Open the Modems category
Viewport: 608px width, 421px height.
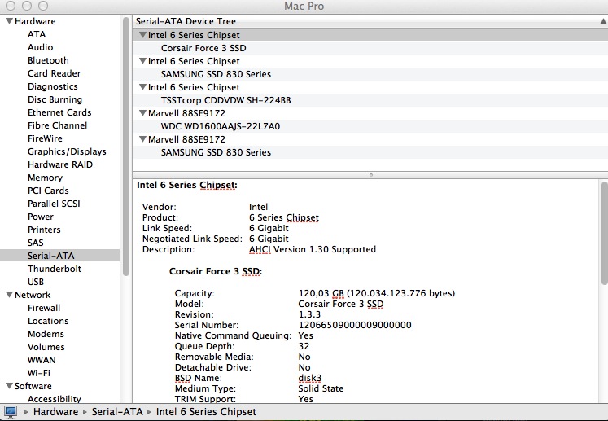(x=46, y=334)
